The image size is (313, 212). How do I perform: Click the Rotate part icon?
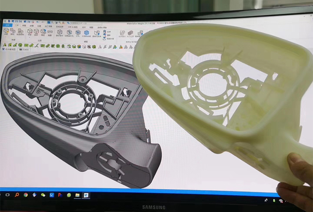(x=37, y=32)
